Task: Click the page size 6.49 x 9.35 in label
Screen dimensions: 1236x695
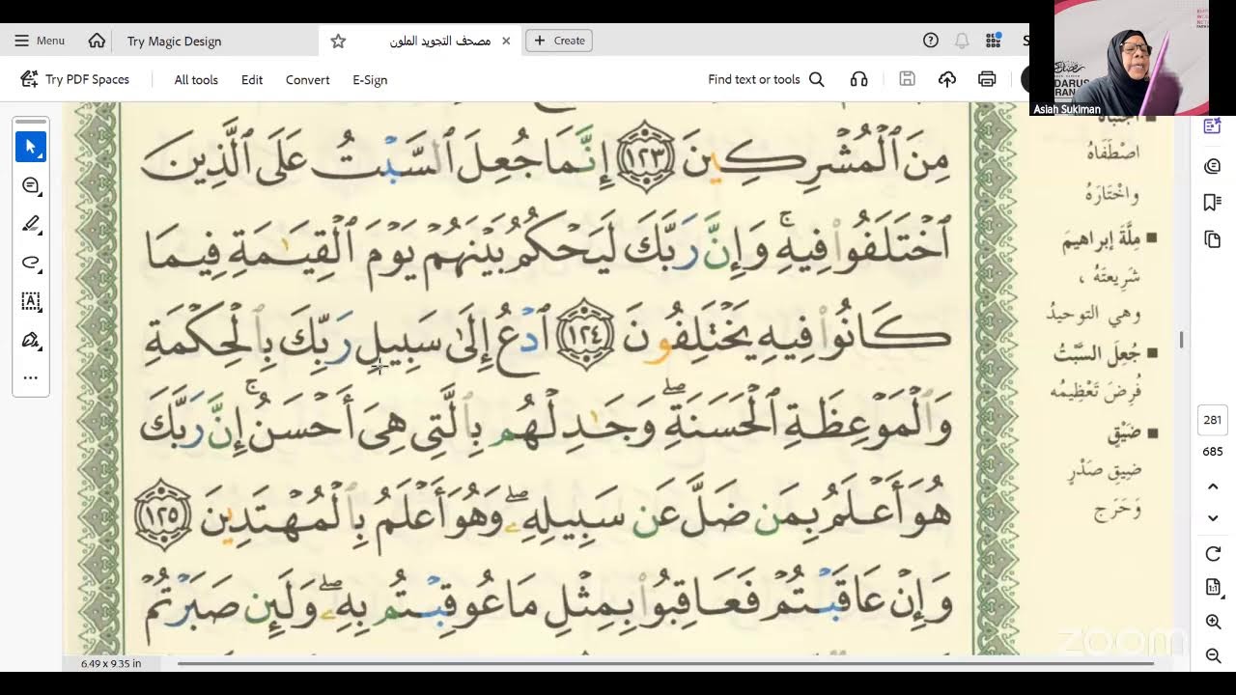Action: (x=111, y=664)
